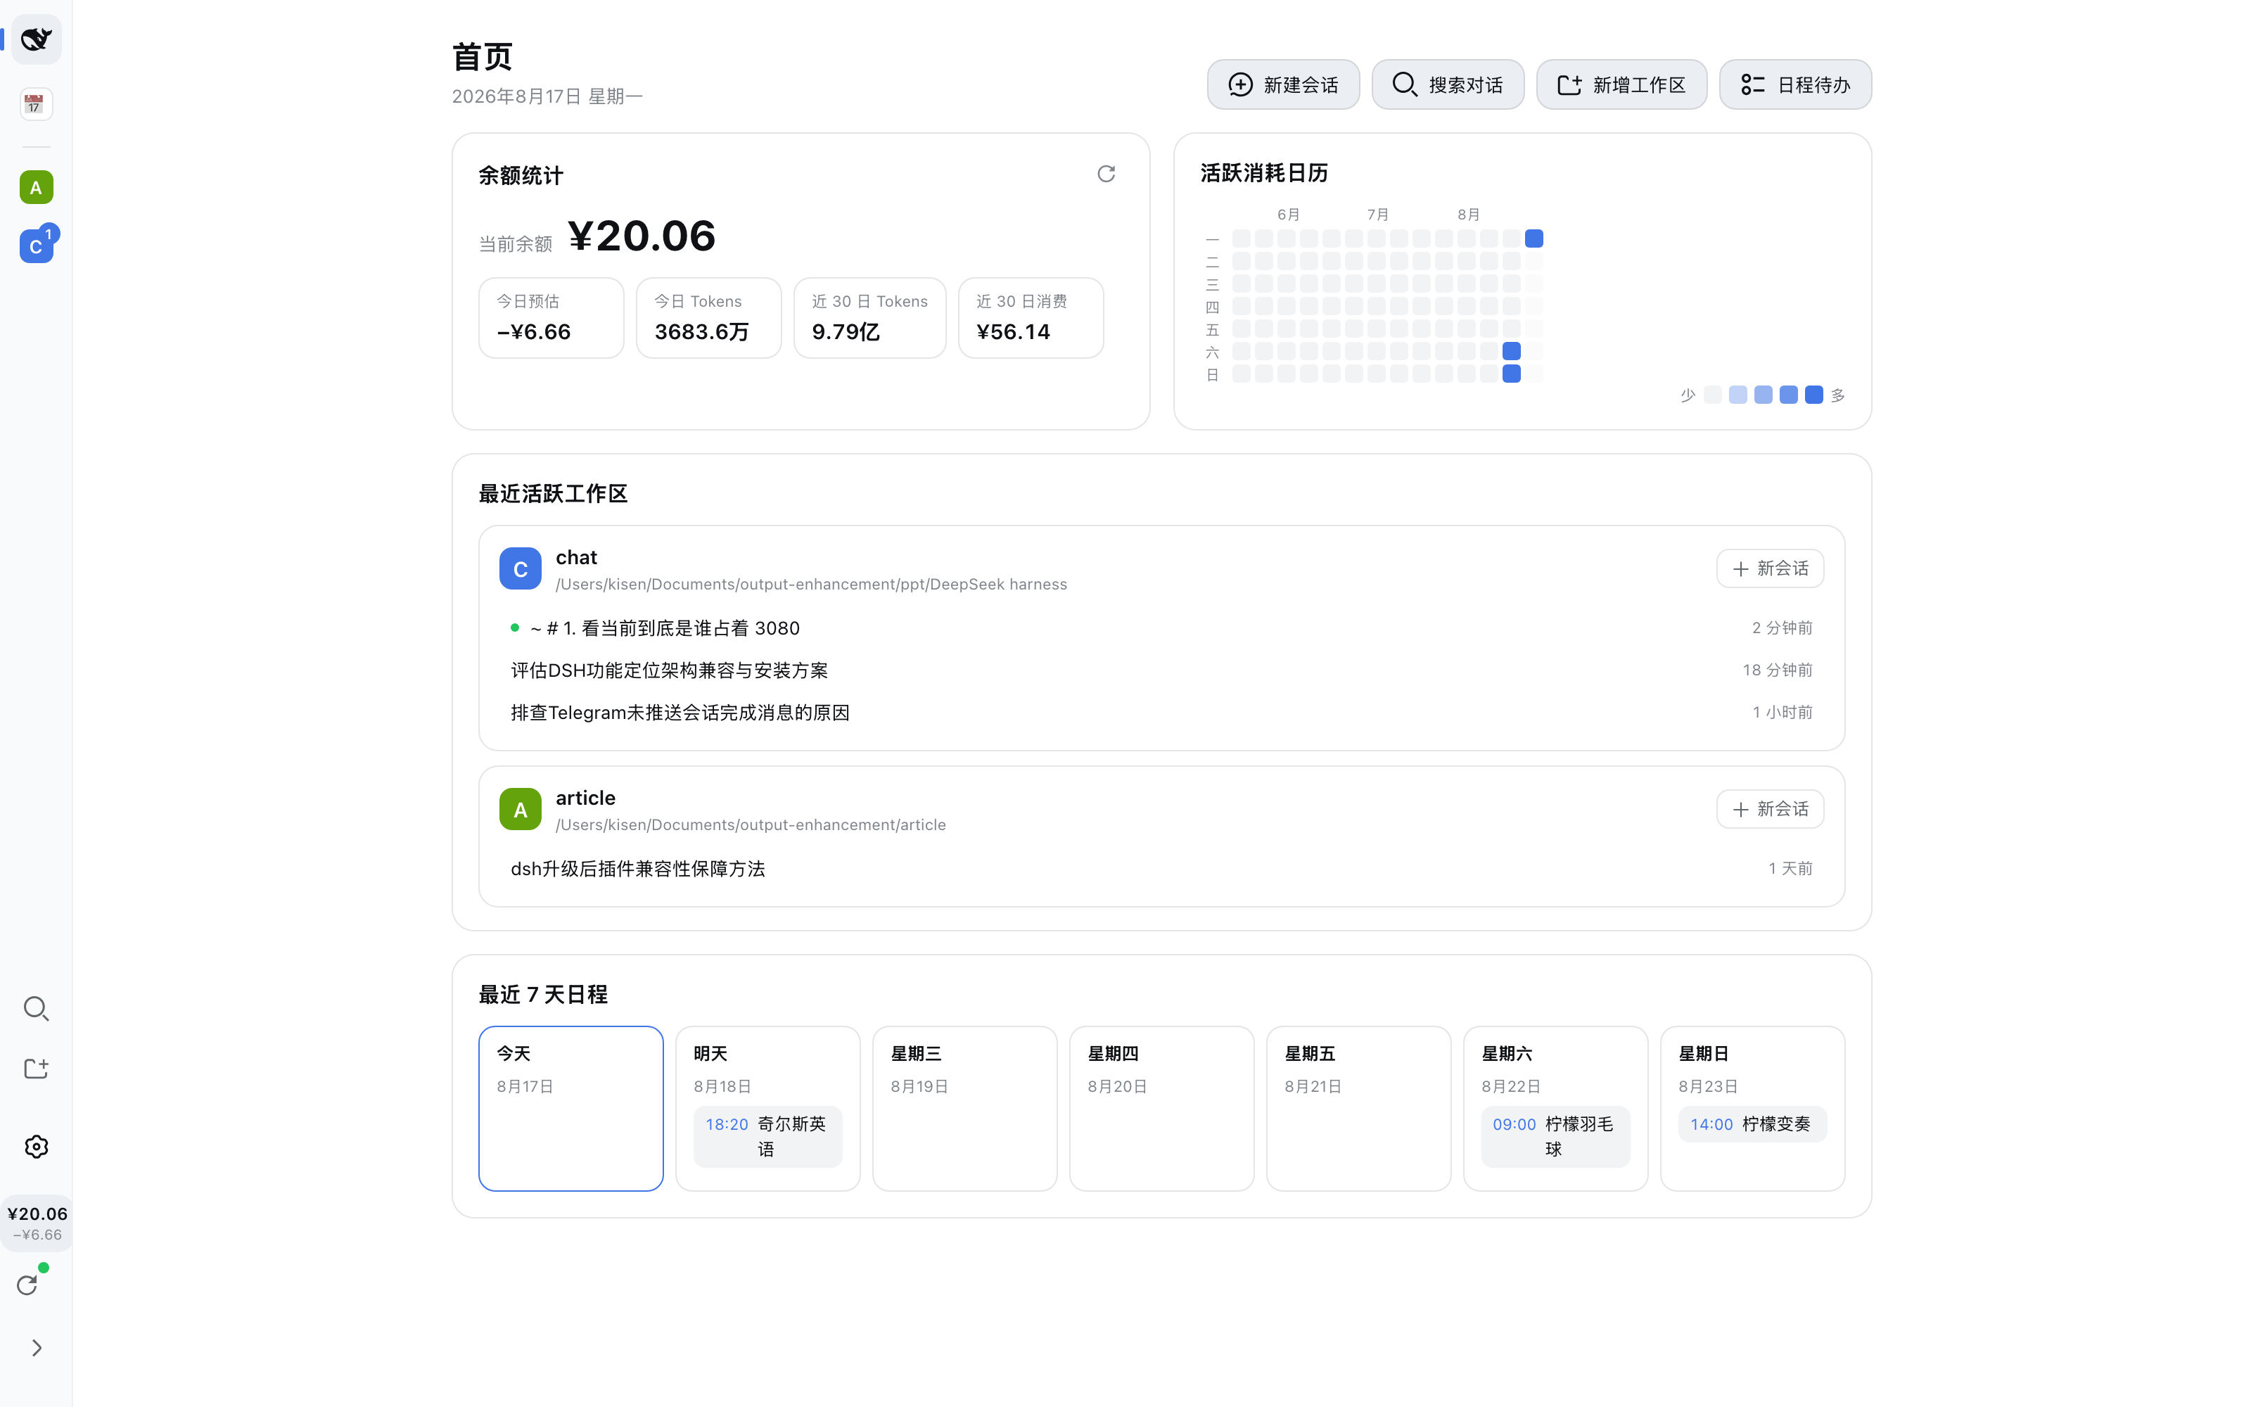The height and width of the screenshot is (1407, 2251).
Task: Open the 09:00 柠檬羽毛球 event
Action: tap(1555, 1136)
